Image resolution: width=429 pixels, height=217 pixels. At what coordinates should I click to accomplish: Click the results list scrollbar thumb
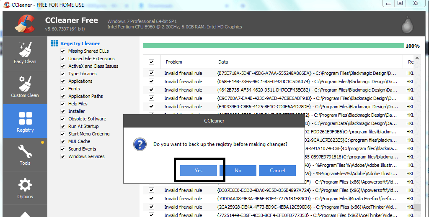pos(417,207)
